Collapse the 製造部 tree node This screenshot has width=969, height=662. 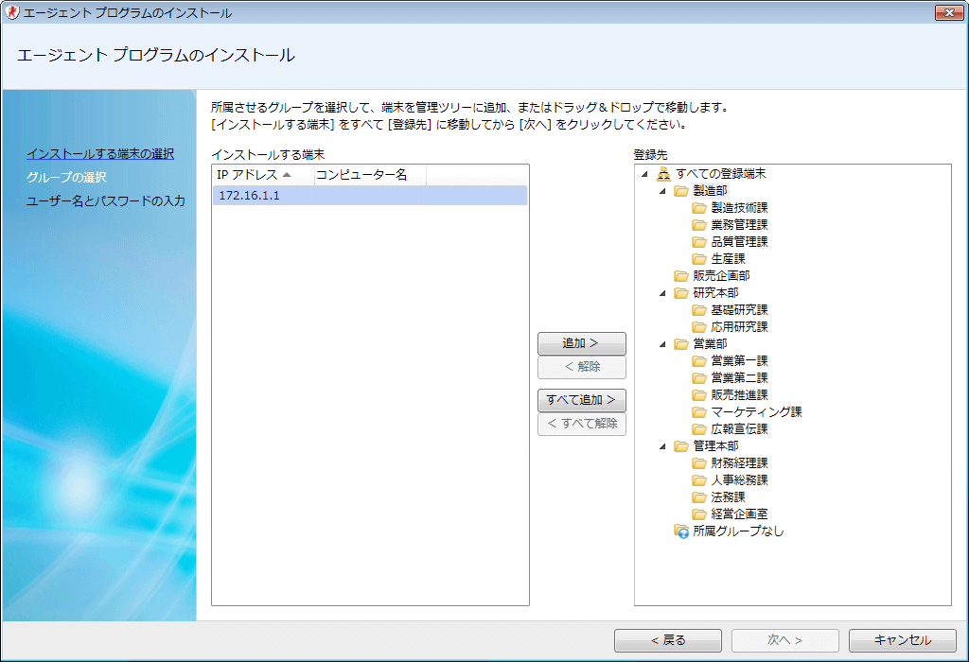(662, 191)
